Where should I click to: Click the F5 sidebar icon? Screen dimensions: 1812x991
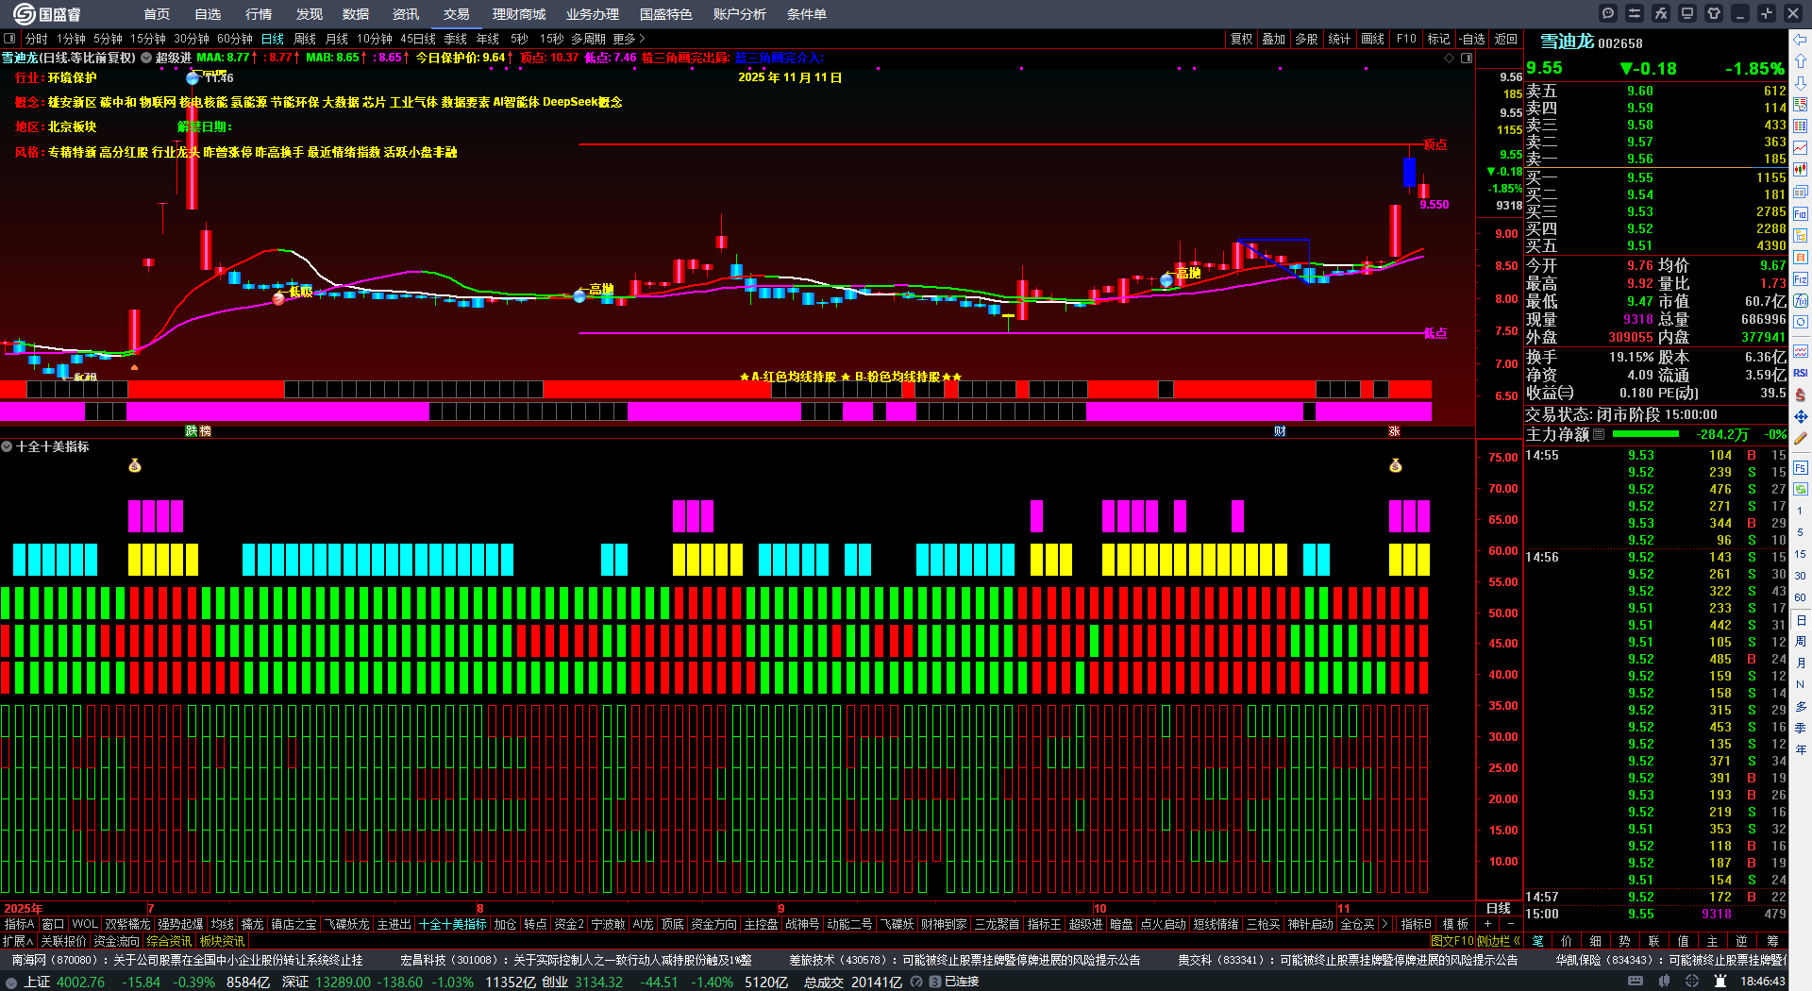pos(1801,467)
